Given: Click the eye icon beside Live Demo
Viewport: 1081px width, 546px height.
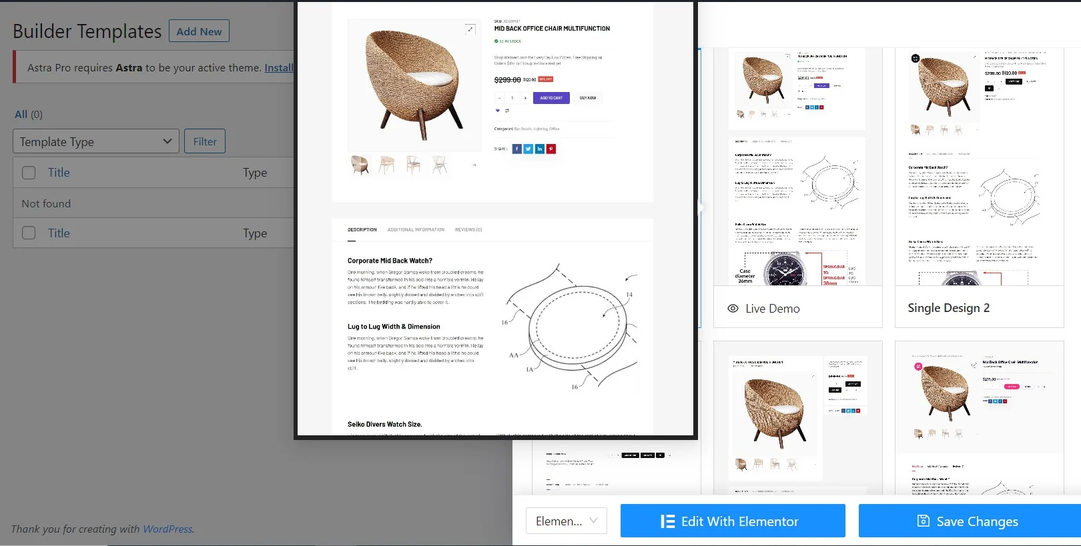Looking at the screenshot, I should click(x=733, y=309).
